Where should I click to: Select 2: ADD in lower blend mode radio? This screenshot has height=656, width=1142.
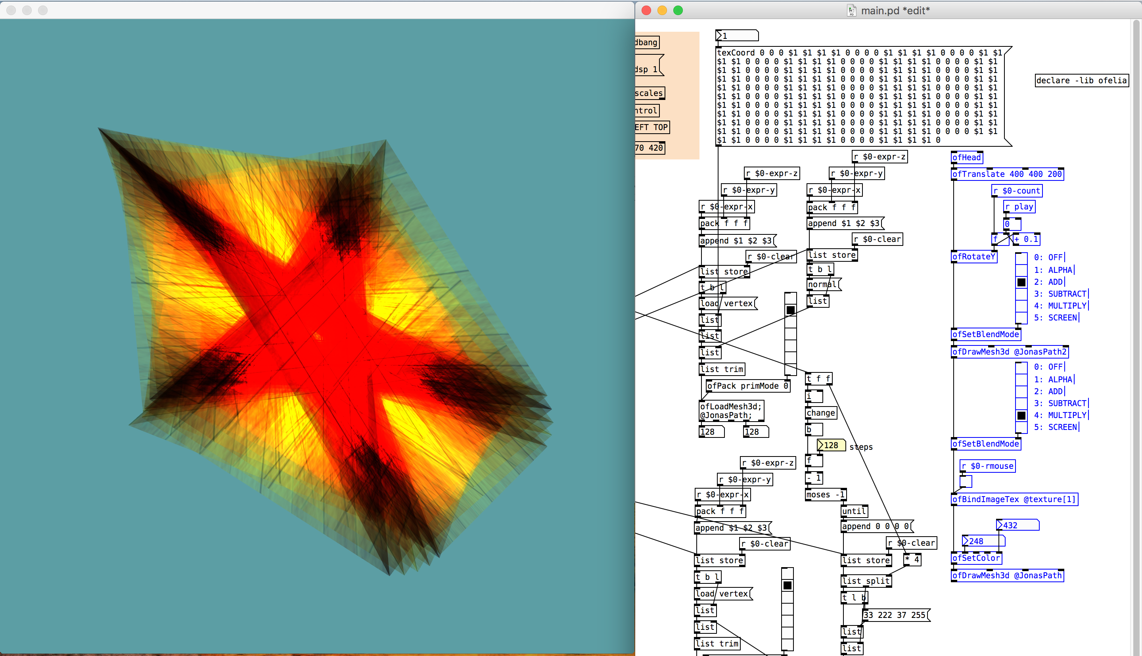(x=1021, y=391)
